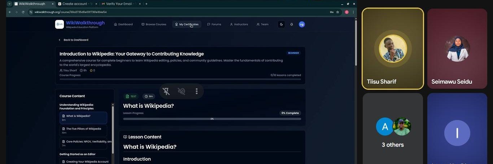Close the Create account browser tab
The height and width of the screenshot is (164, 493).
[96, 4]
